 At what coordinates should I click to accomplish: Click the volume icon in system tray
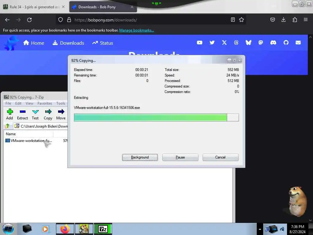pyautogui.click(x=282, y=229)
